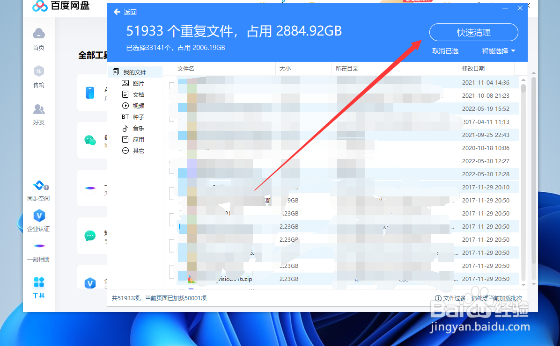Click the zip file icon beside visio zip
Viewport: 560px width, 346px height.
[x=191, y=279]
